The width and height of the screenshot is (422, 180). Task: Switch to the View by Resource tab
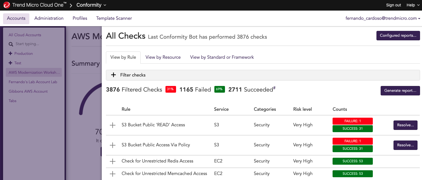point(163,57)
